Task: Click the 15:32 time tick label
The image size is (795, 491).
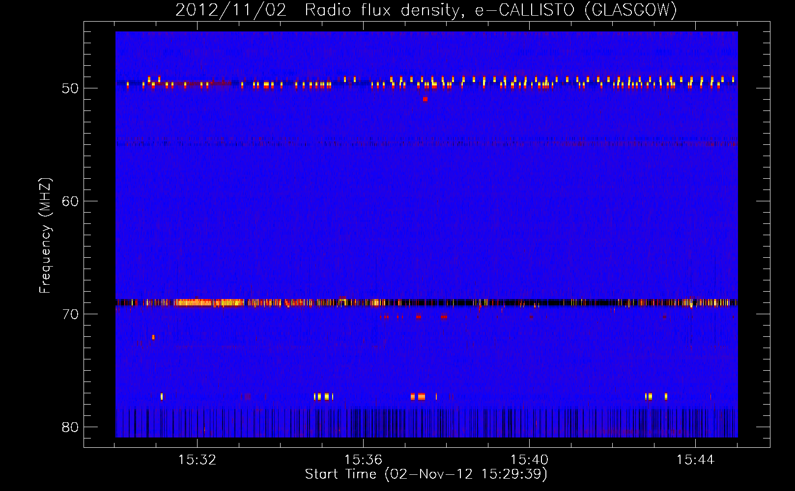Action: [197, 460]
